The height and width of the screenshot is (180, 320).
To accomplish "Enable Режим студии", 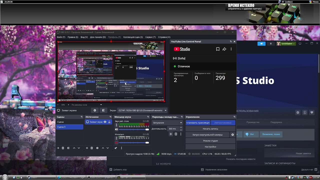I will pos(210,141).
